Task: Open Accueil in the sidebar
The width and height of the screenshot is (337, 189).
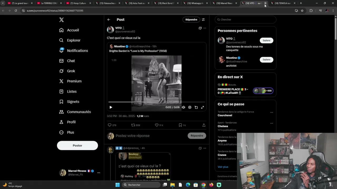Action: [69, 30]
